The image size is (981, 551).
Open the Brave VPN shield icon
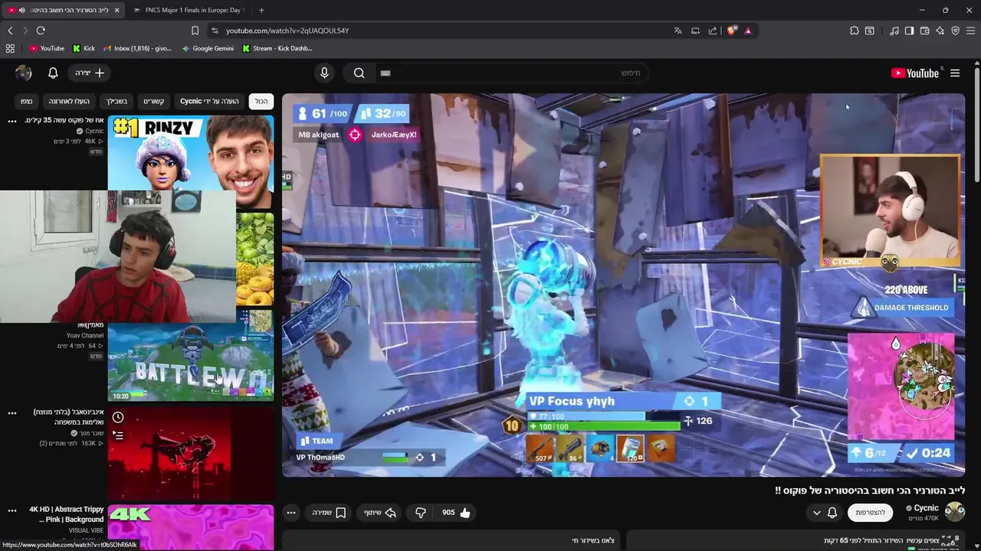click(955, 31)
